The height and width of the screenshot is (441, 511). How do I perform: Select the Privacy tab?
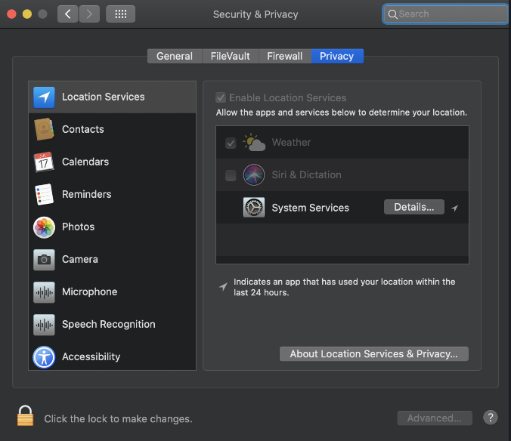click(x=337, y=56)
